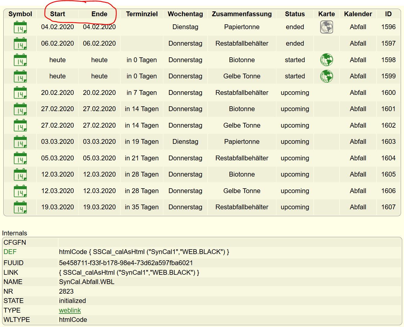Click calendar icon for event ID 1605
This screenshot has width=404, height=327.
[x=20, y=174]
